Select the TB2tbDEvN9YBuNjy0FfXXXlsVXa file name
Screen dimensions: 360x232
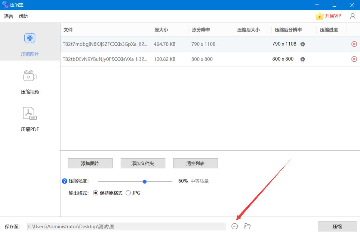[x=105, y=59]
